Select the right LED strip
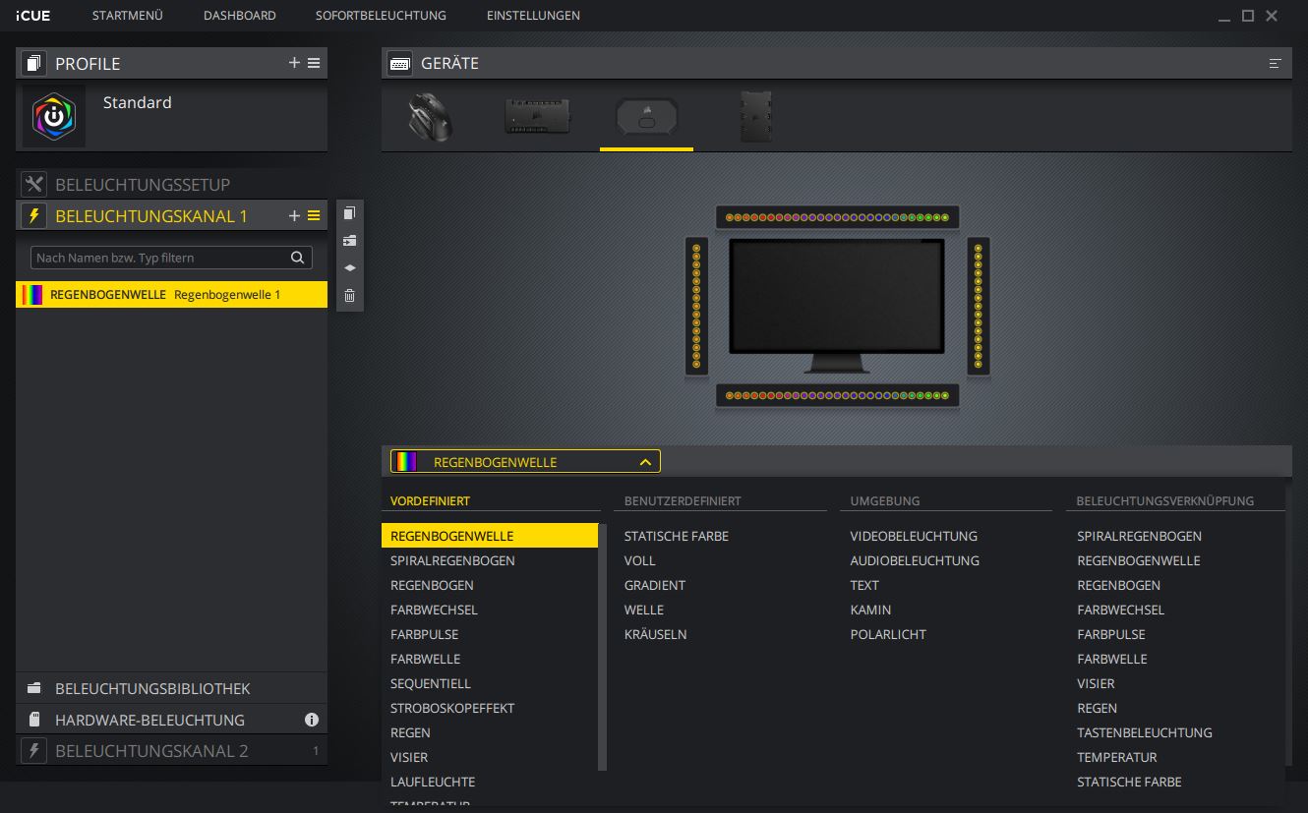This screenshot has width=1308, height=813. coord(978,306)
